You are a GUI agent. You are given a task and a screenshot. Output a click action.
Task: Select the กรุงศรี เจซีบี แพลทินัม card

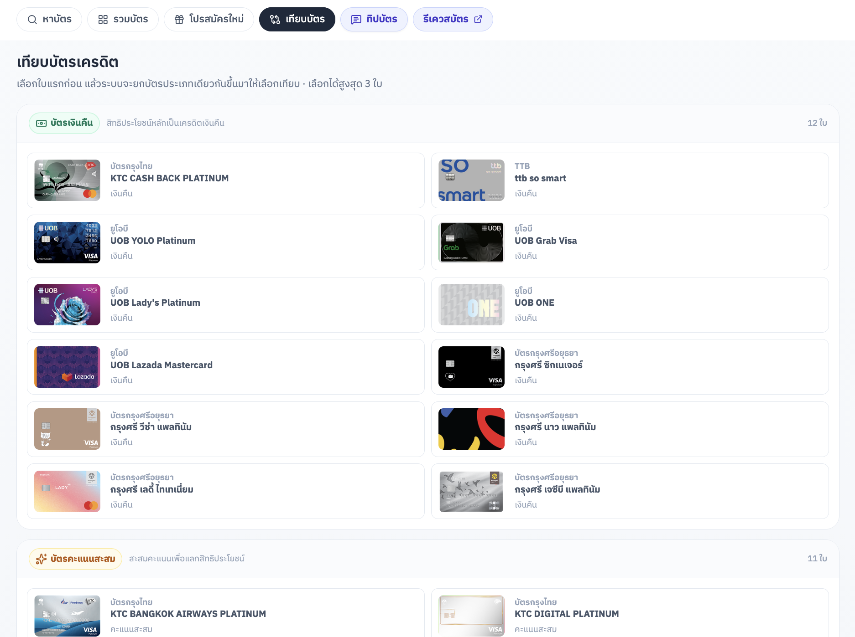coord(630,491)
